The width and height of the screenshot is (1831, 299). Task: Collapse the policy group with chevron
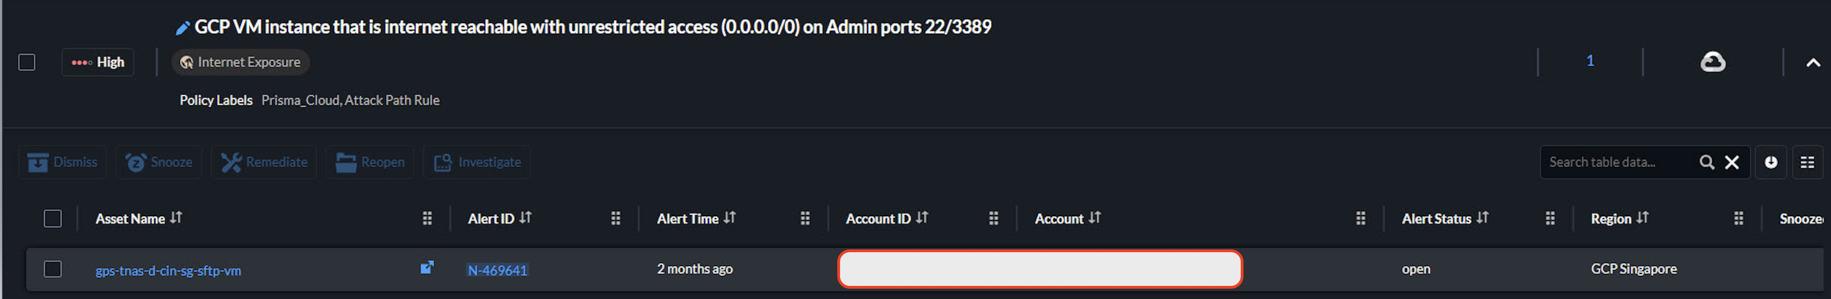[1813, 63]
